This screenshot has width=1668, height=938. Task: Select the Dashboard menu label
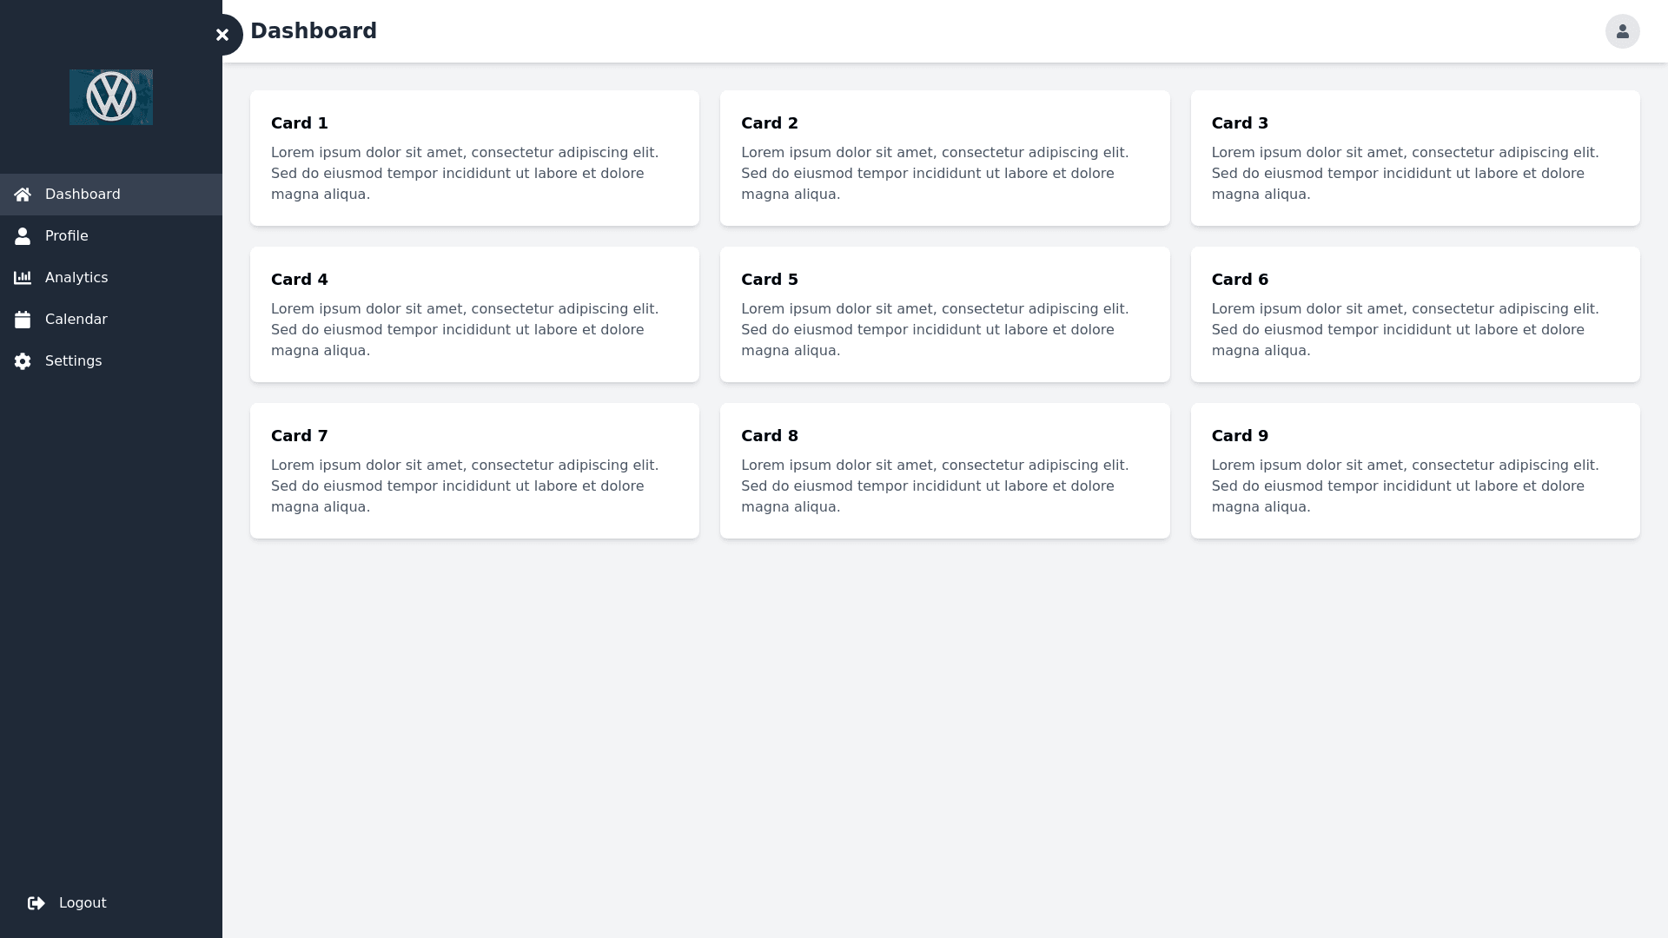point(83,195)
